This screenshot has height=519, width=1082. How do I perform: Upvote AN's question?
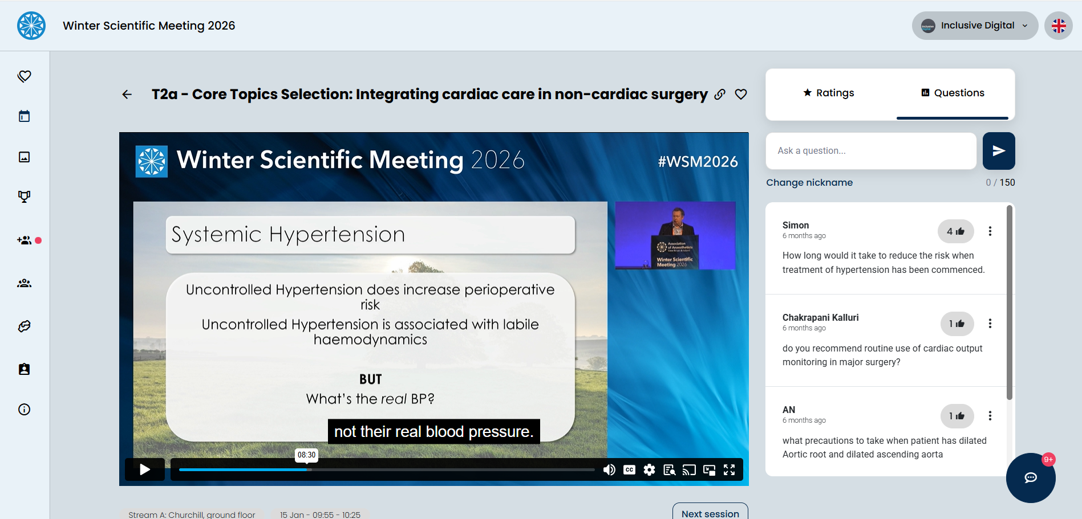coord(957,416)
